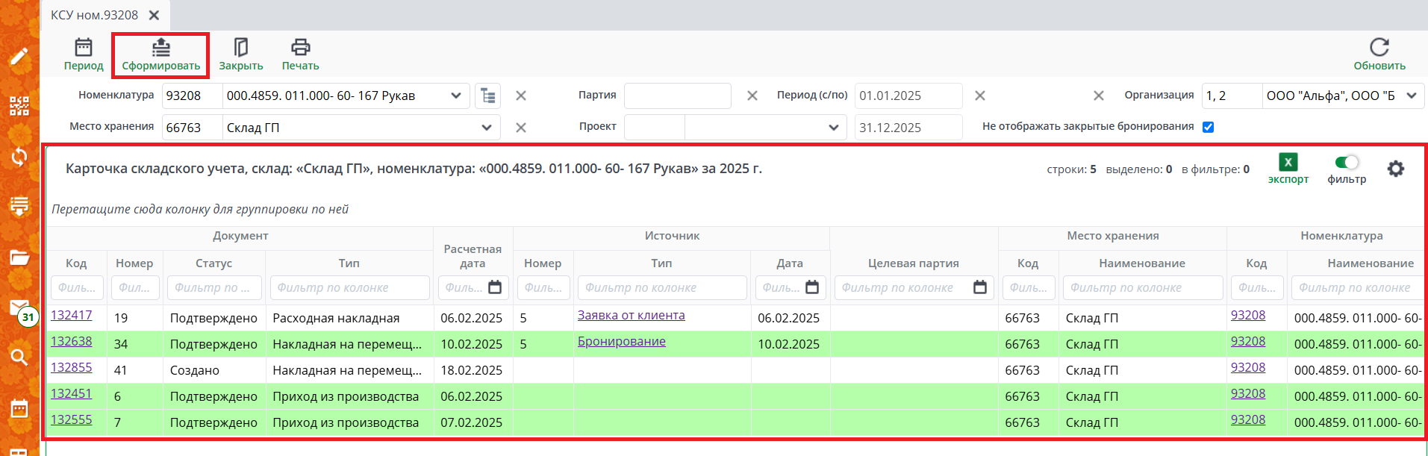Viewport: 1428px width, 456px height.
Task: Expand the Проект dropdown
Action: click(x=833, y=128)
